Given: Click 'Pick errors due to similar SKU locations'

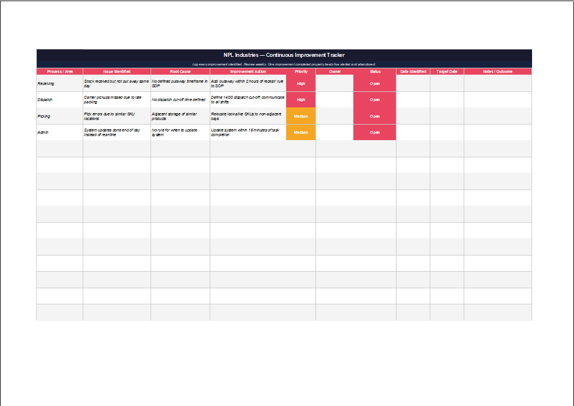Looking at the screenshot, I should point(117,117).
